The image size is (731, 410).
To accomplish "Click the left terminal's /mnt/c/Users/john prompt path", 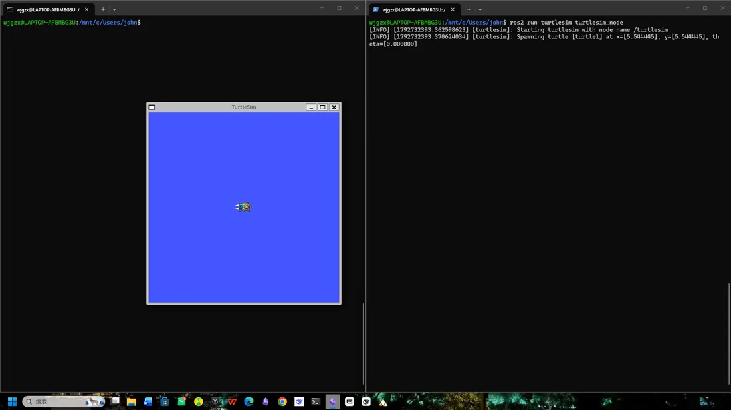I will pos(108,23).
